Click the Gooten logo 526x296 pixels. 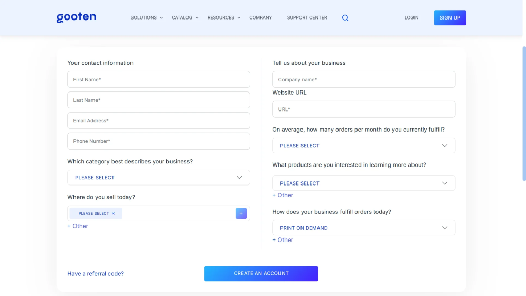(x=76, y=17)
